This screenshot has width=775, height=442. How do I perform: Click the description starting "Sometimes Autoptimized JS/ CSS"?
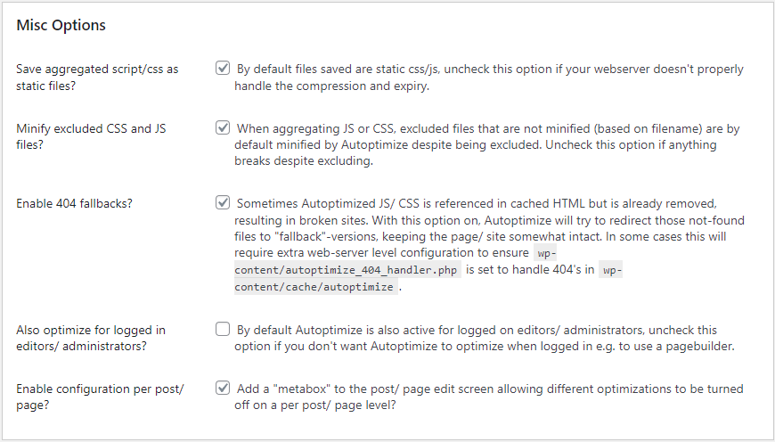tap(488, 219)
